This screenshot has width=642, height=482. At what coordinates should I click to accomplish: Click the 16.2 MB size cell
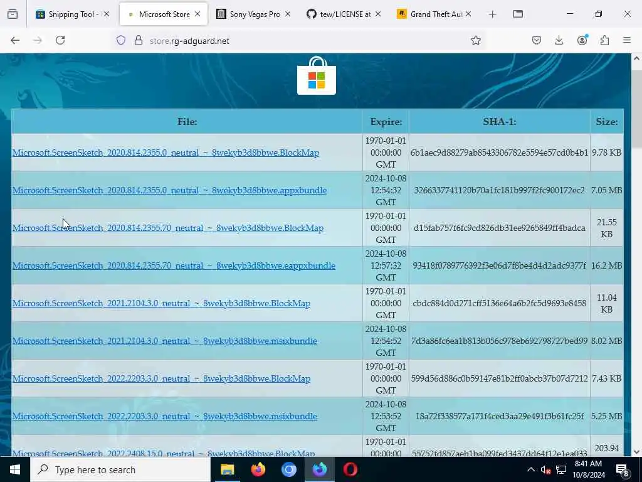coord(606,265)
